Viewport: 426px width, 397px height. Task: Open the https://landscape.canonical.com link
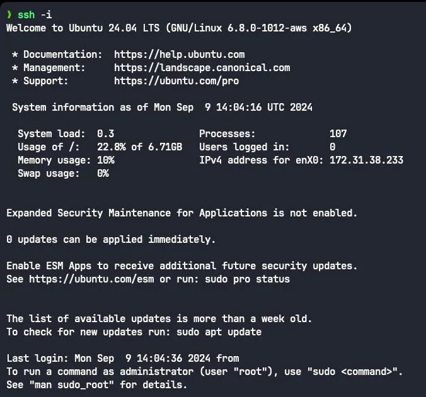tap(202, 68)
